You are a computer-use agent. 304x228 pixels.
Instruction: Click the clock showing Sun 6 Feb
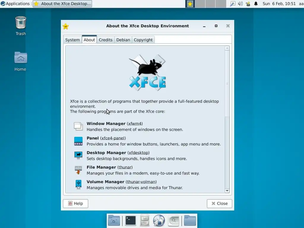point(279,4)
